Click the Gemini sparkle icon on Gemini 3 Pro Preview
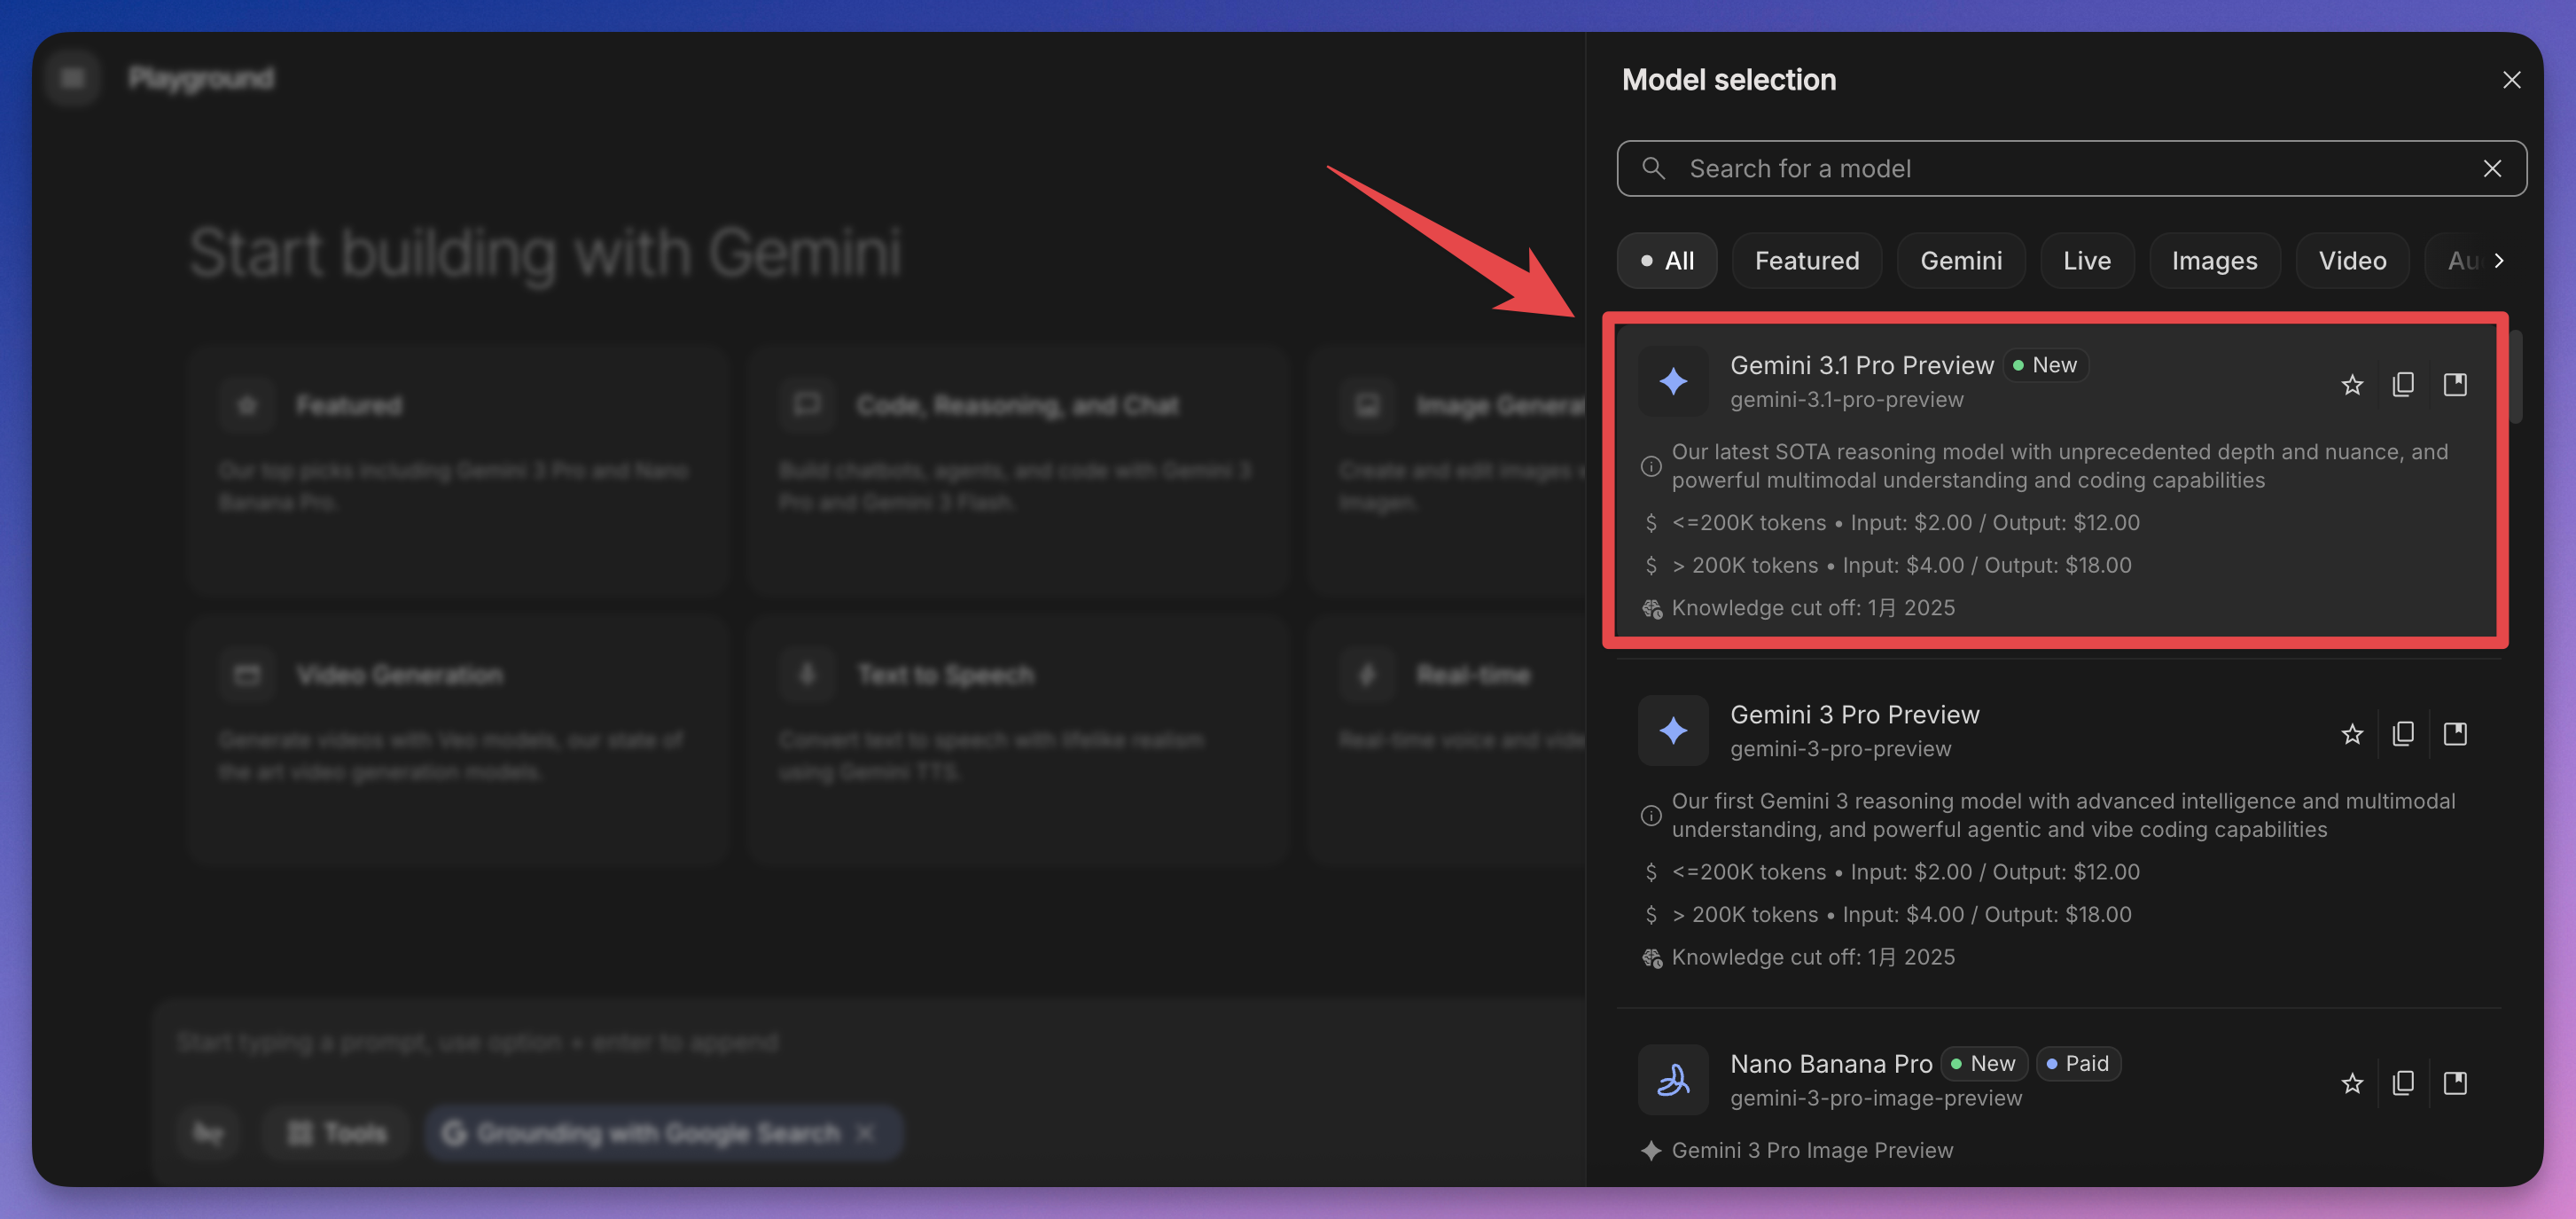 click(1672, 730)
